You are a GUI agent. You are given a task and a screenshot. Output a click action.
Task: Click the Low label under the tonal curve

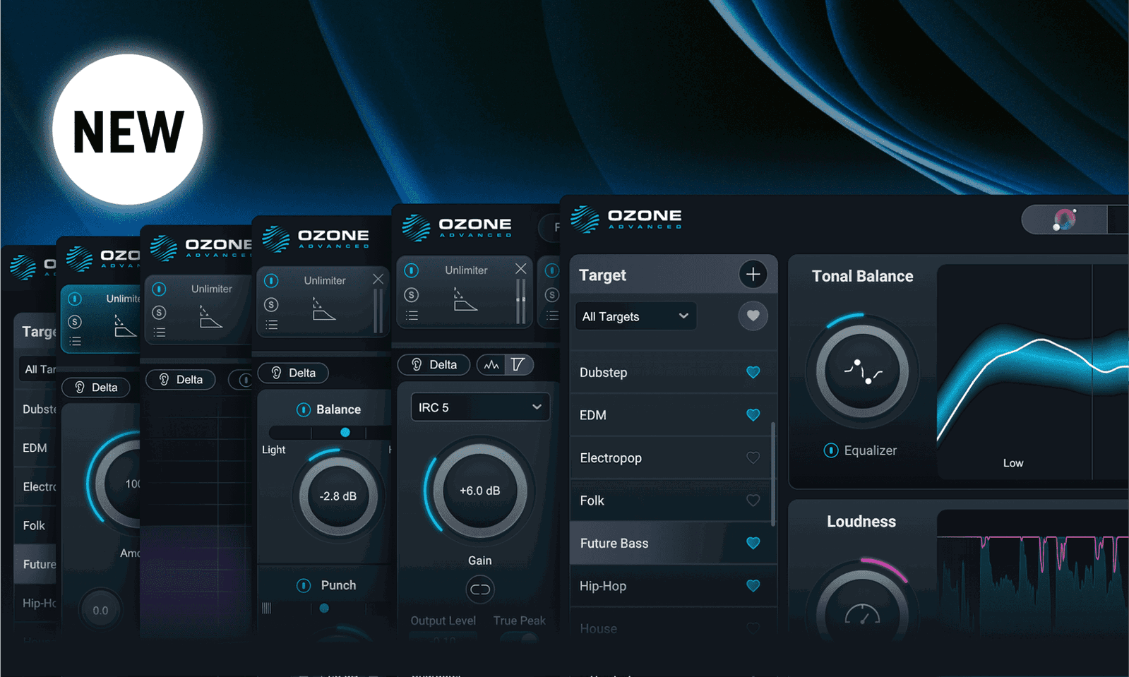1013,463
